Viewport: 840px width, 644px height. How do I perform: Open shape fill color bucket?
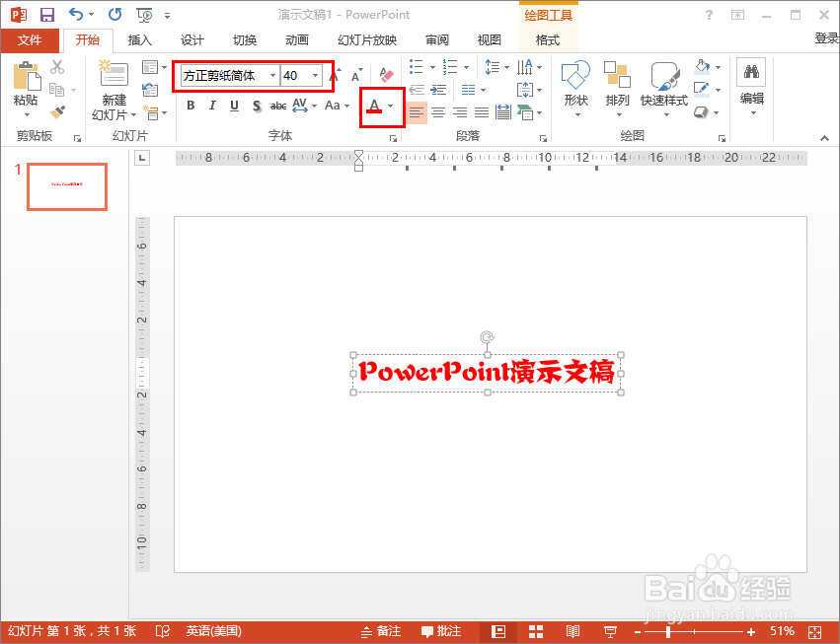pyautogui.click(x=703, y=67)
